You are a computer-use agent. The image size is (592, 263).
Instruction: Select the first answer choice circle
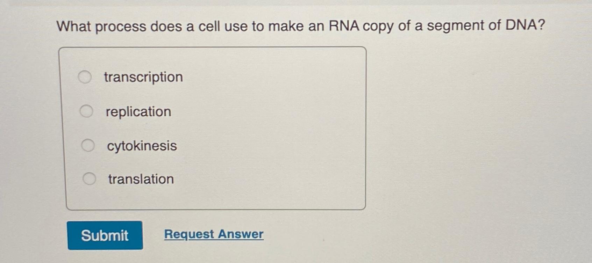pos(85,76)
